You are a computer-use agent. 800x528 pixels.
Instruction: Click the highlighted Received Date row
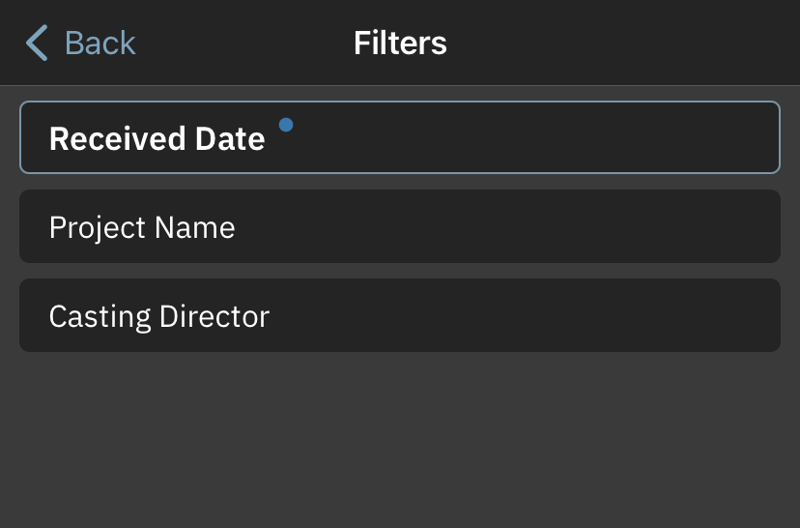[399, 137]
